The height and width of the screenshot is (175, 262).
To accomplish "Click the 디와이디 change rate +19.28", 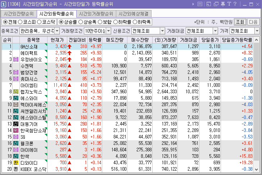I will (246, 163).
